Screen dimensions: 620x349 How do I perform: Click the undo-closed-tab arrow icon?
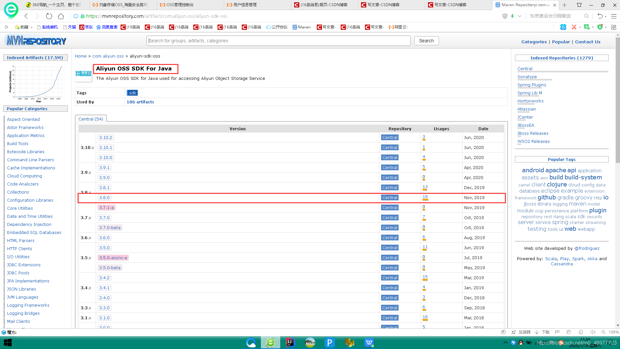(600, 16)
